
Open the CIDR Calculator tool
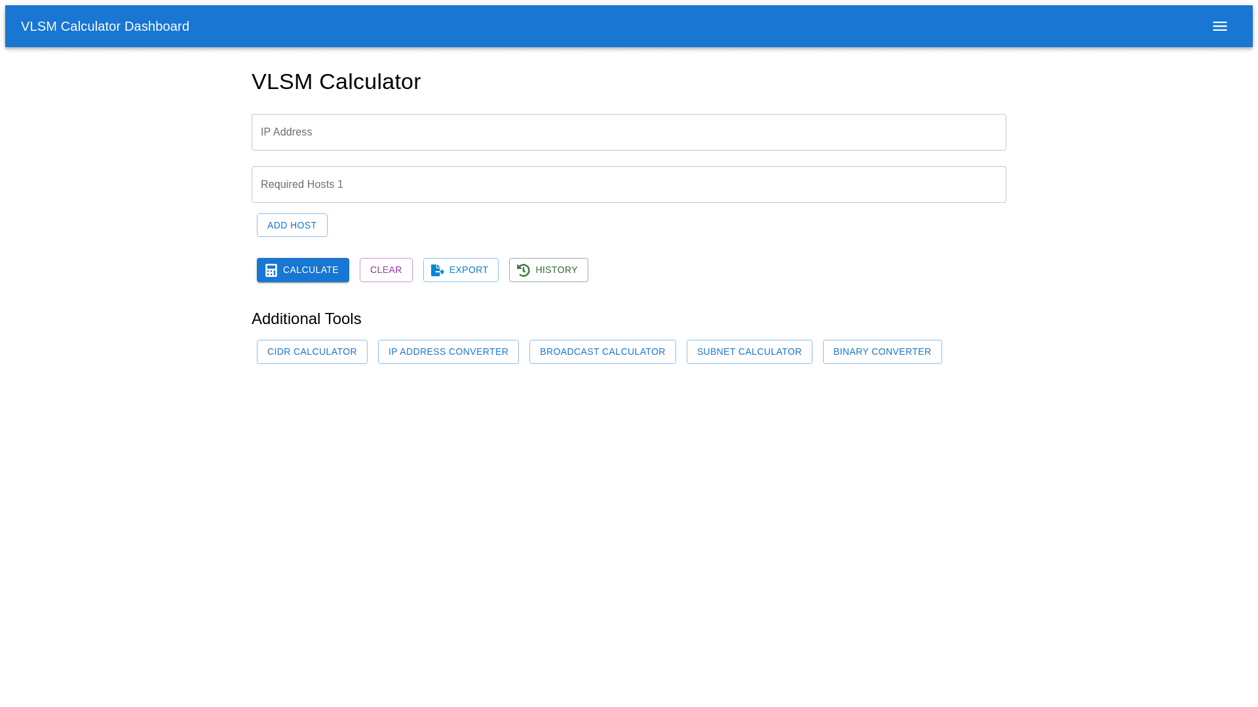click(x=312, y=352)
